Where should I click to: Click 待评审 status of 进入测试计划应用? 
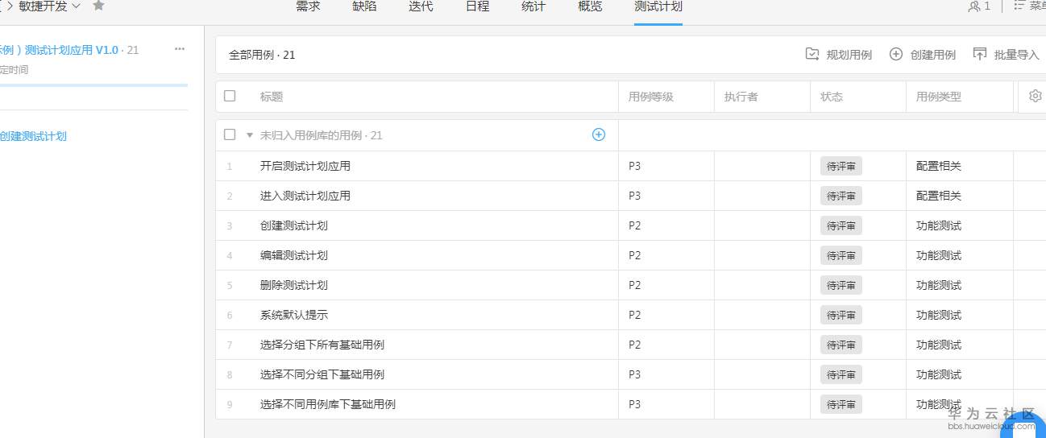[841, 196]
